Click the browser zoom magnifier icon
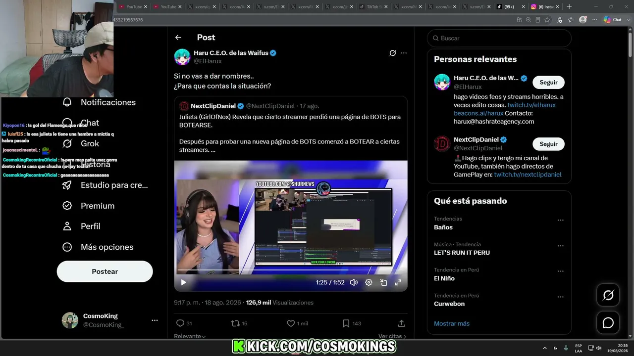The width and height of the screenshot is (634, 356). click(528, 20)
